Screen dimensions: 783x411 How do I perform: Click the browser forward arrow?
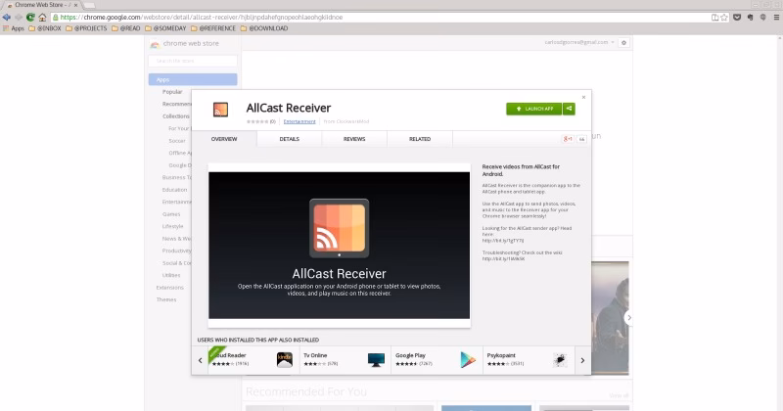click(19, 17)
